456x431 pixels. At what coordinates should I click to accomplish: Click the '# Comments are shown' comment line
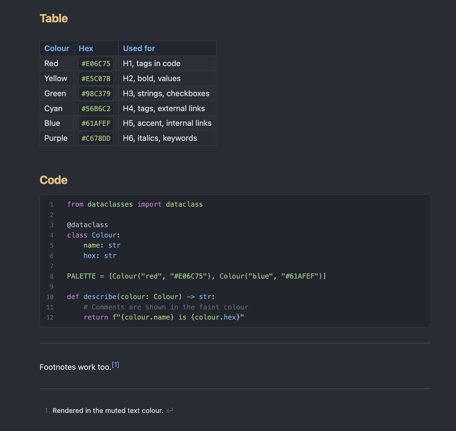[x=166, y=307]
